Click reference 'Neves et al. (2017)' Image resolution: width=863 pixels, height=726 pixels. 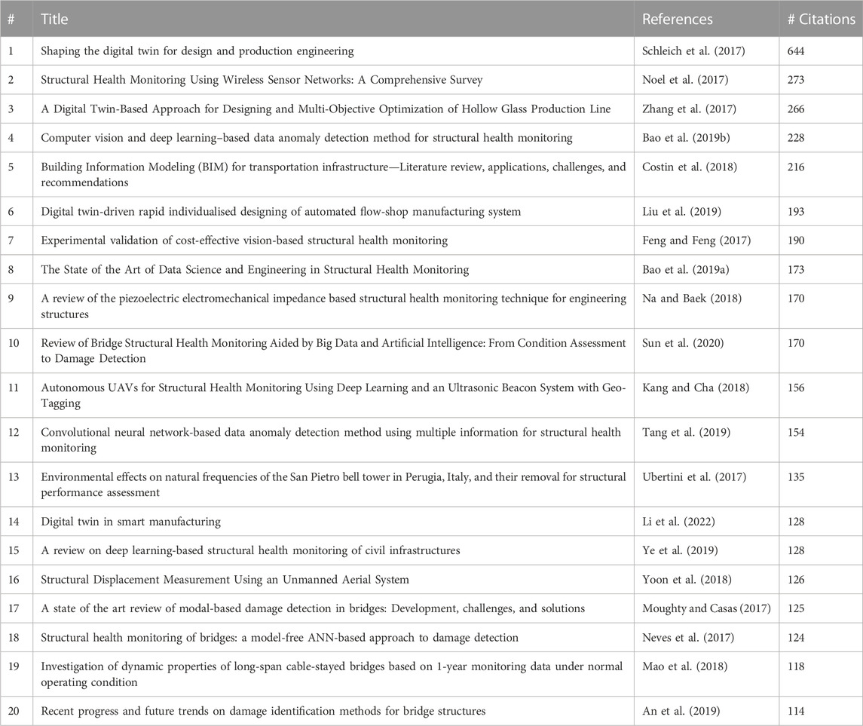(688, 638)
